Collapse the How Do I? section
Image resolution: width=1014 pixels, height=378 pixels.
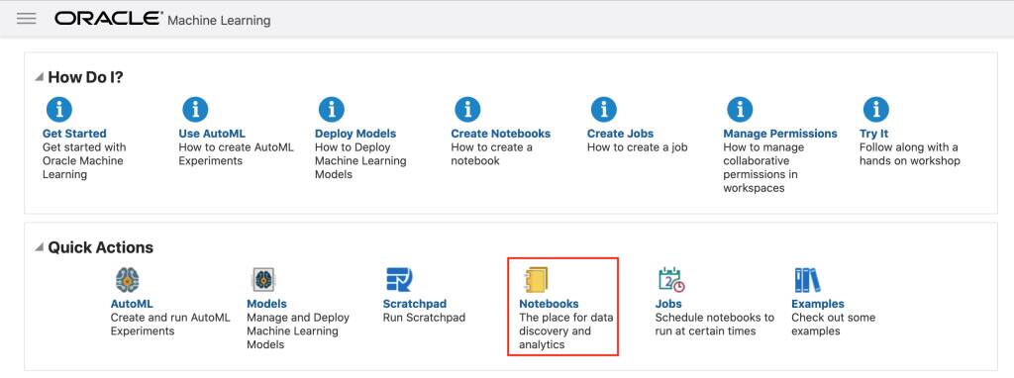click(x=40, y=77)
